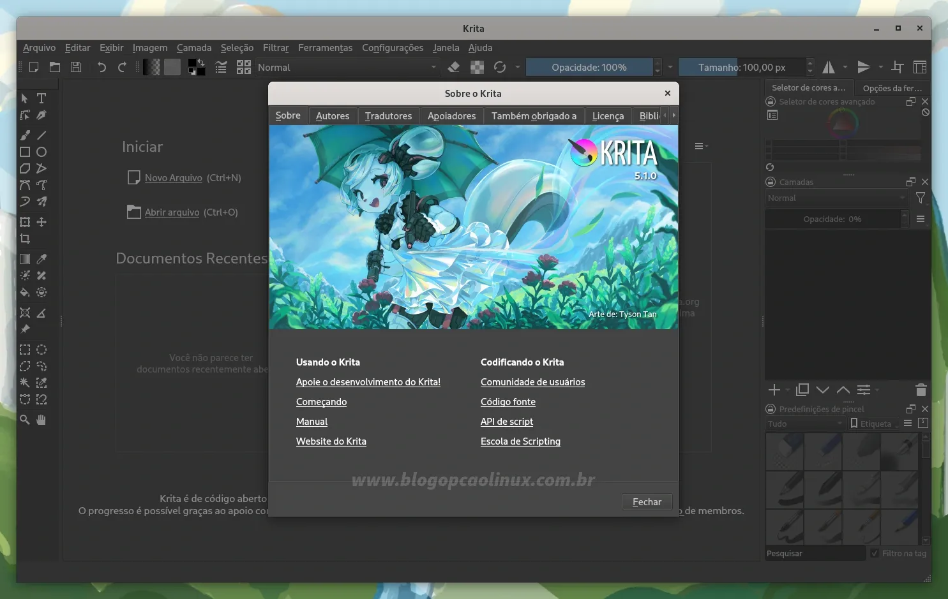Select the Rectangle tool

coord(25,152)
